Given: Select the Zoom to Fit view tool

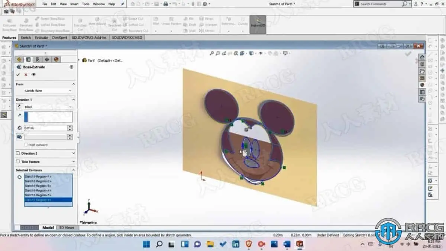Looking at the screenshot, I should pyautogui.click(x=212, y=54).
